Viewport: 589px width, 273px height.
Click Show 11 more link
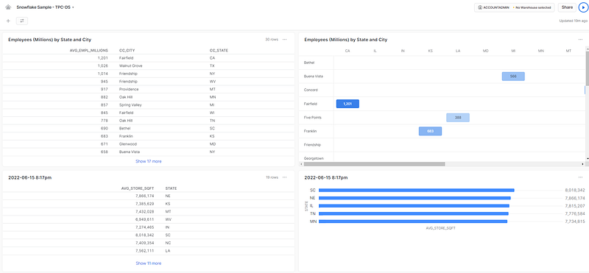click(149, 263)
